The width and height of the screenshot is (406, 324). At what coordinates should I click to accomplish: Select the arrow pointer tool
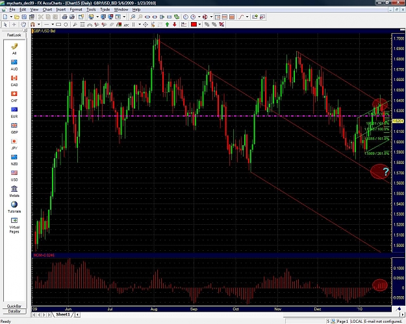5,25
